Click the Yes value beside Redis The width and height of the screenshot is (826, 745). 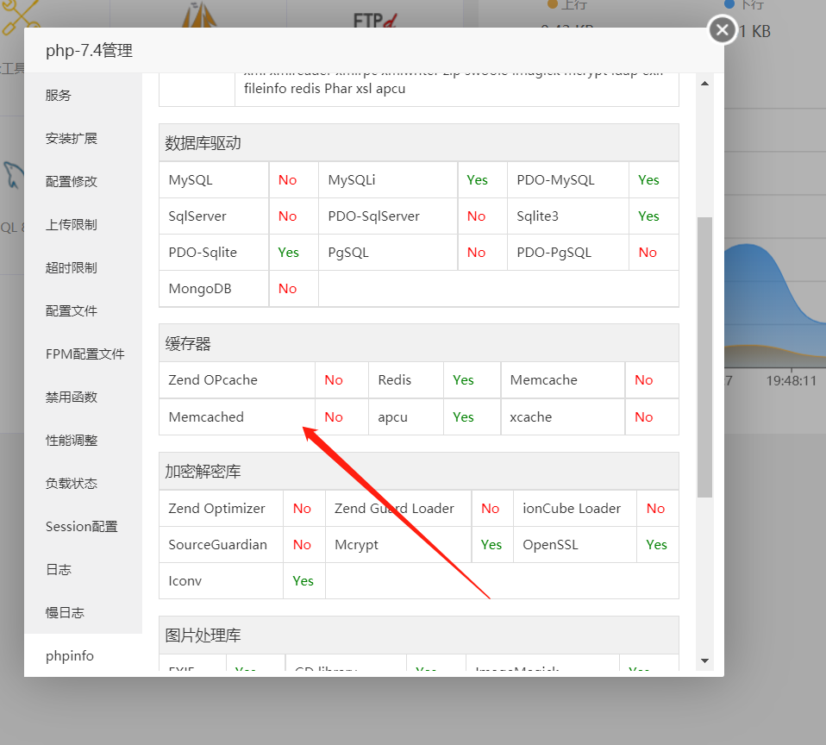(464, 380)
